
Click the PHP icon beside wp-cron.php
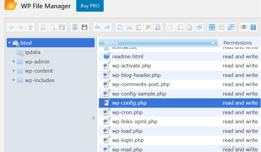(107, 112)
